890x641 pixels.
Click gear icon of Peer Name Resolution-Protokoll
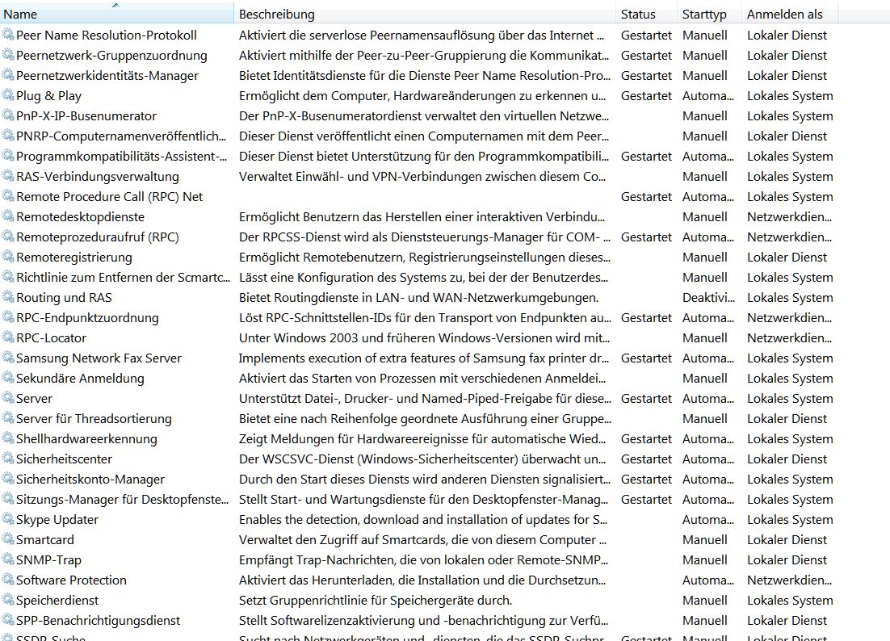[8, 35]
